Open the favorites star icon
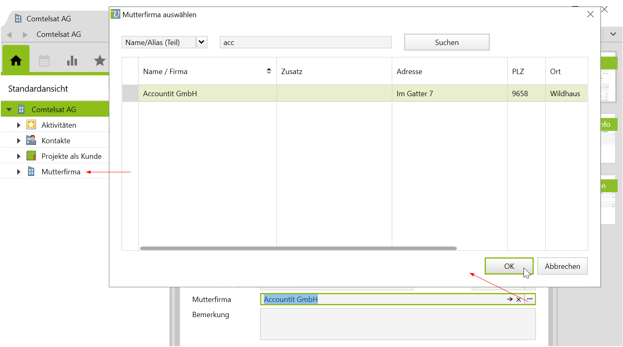The width and height of the screenshot is (623, 347). click(x=99, y=61)
